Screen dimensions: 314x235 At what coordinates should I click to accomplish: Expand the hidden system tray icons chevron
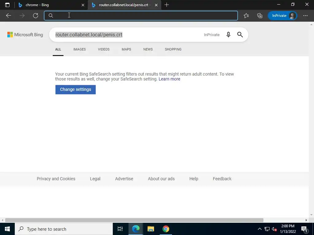click(x=259, y=229)
